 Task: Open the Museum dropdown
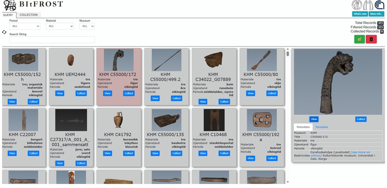tap(87, 26)
